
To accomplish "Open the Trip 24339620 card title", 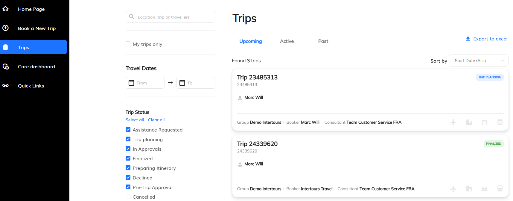I will point(257,144).
